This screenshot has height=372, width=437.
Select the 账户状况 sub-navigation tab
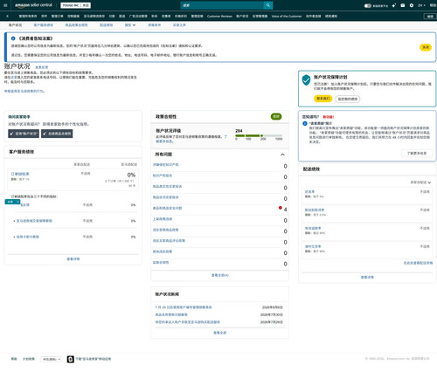click(x=15, y=25)
